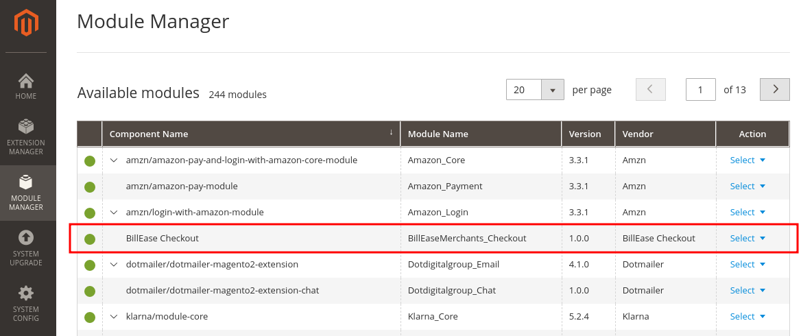
Task: Click green status dot for Klarna_Core
Action: [90, 317]
